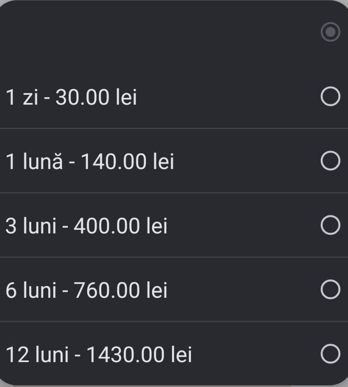
Task: Select the 1 zi radio button
Action: [330, 97]
